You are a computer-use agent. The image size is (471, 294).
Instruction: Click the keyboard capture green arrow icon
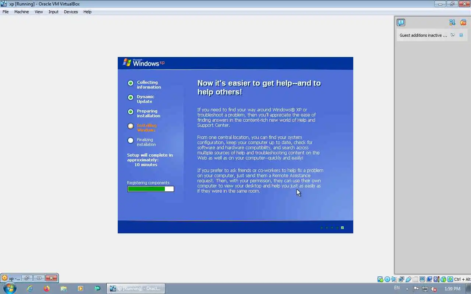(450, 279)
